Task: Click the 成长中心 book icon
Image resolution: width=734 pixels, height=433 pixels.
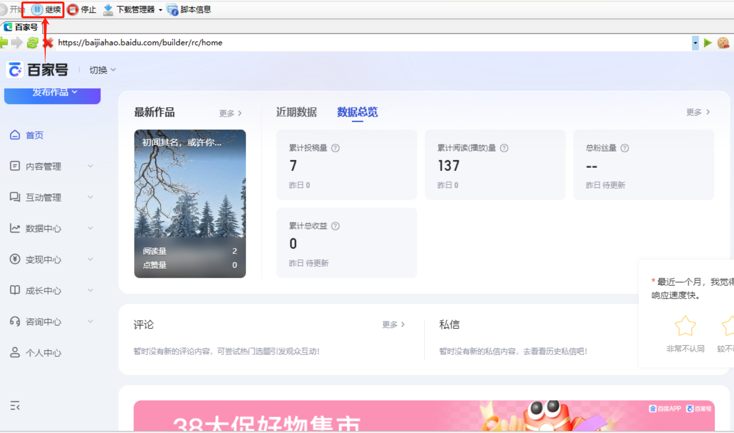Action: coord(15,290)
